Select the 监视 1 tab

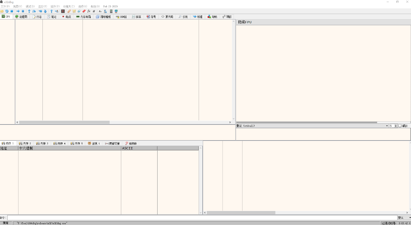click(x=94, y=143)
